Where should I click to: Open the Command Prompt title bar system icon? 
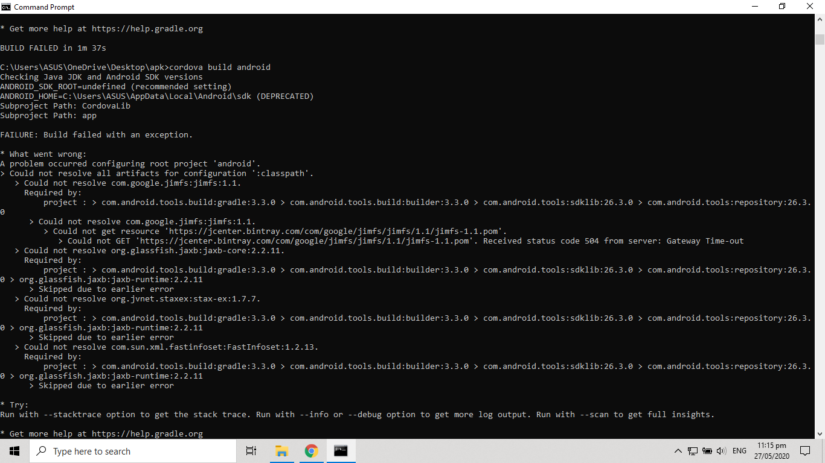[x=6, y=7]
